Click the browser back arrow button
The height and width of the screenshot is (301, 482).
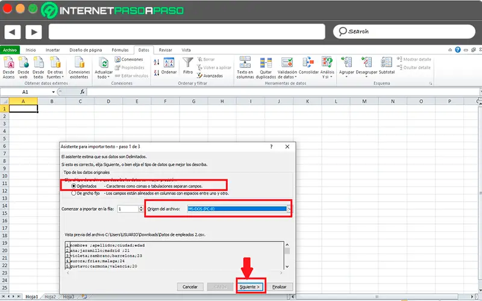[12, 32]
